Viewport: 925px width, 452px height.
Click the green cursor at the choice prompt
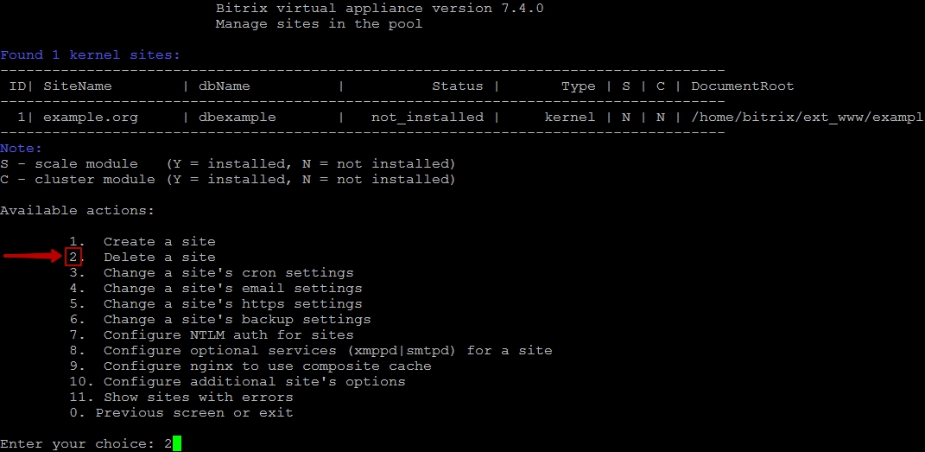[177, 443]
